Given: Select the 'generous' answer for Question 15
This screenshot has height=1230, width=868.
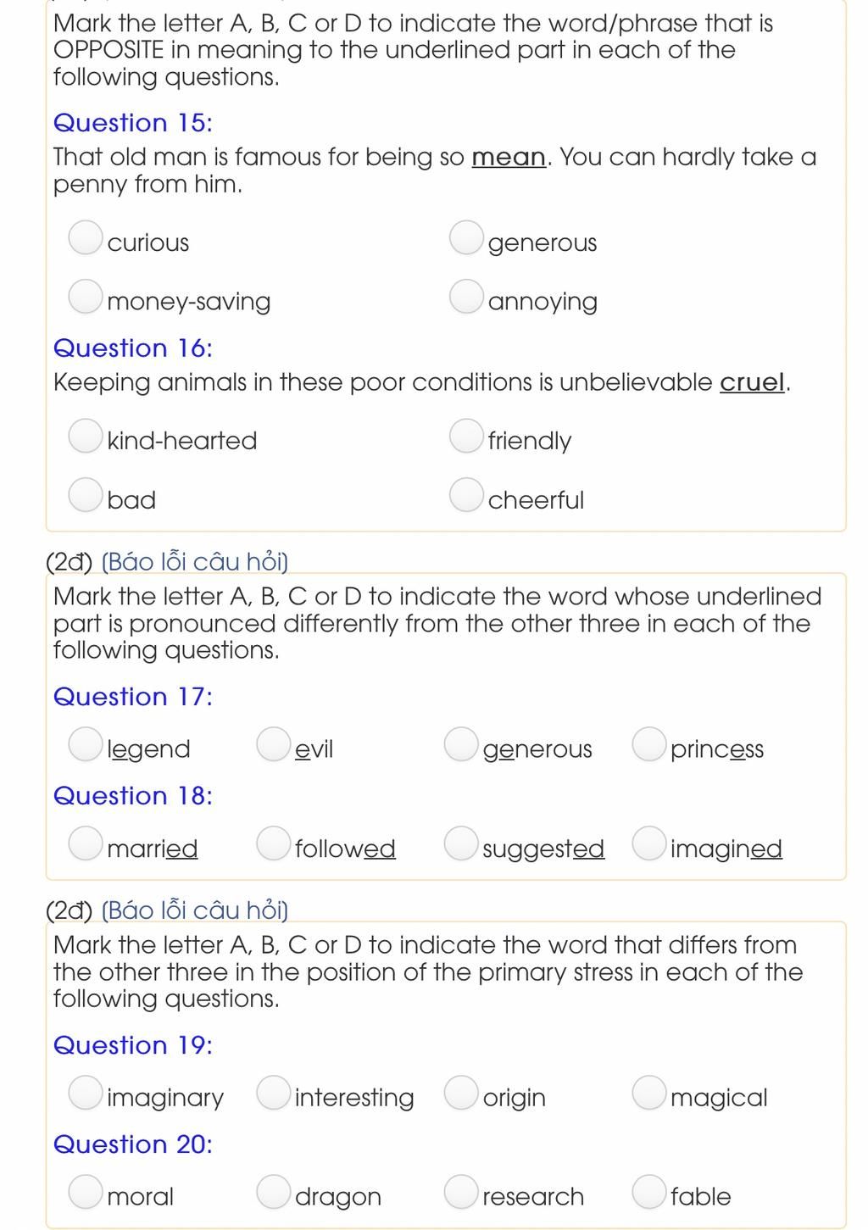Looking at the screenshot, I should (x=466, y=238).
